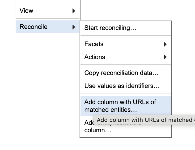Click Copy reconciliation data…
This screenshot has height=150, width=195.
coord(121,73)
